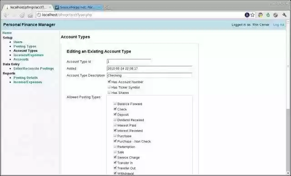The height and width of the screenshot is (176, 291).
Task: Open the Accounts setup link
Action: click(21, 59)
